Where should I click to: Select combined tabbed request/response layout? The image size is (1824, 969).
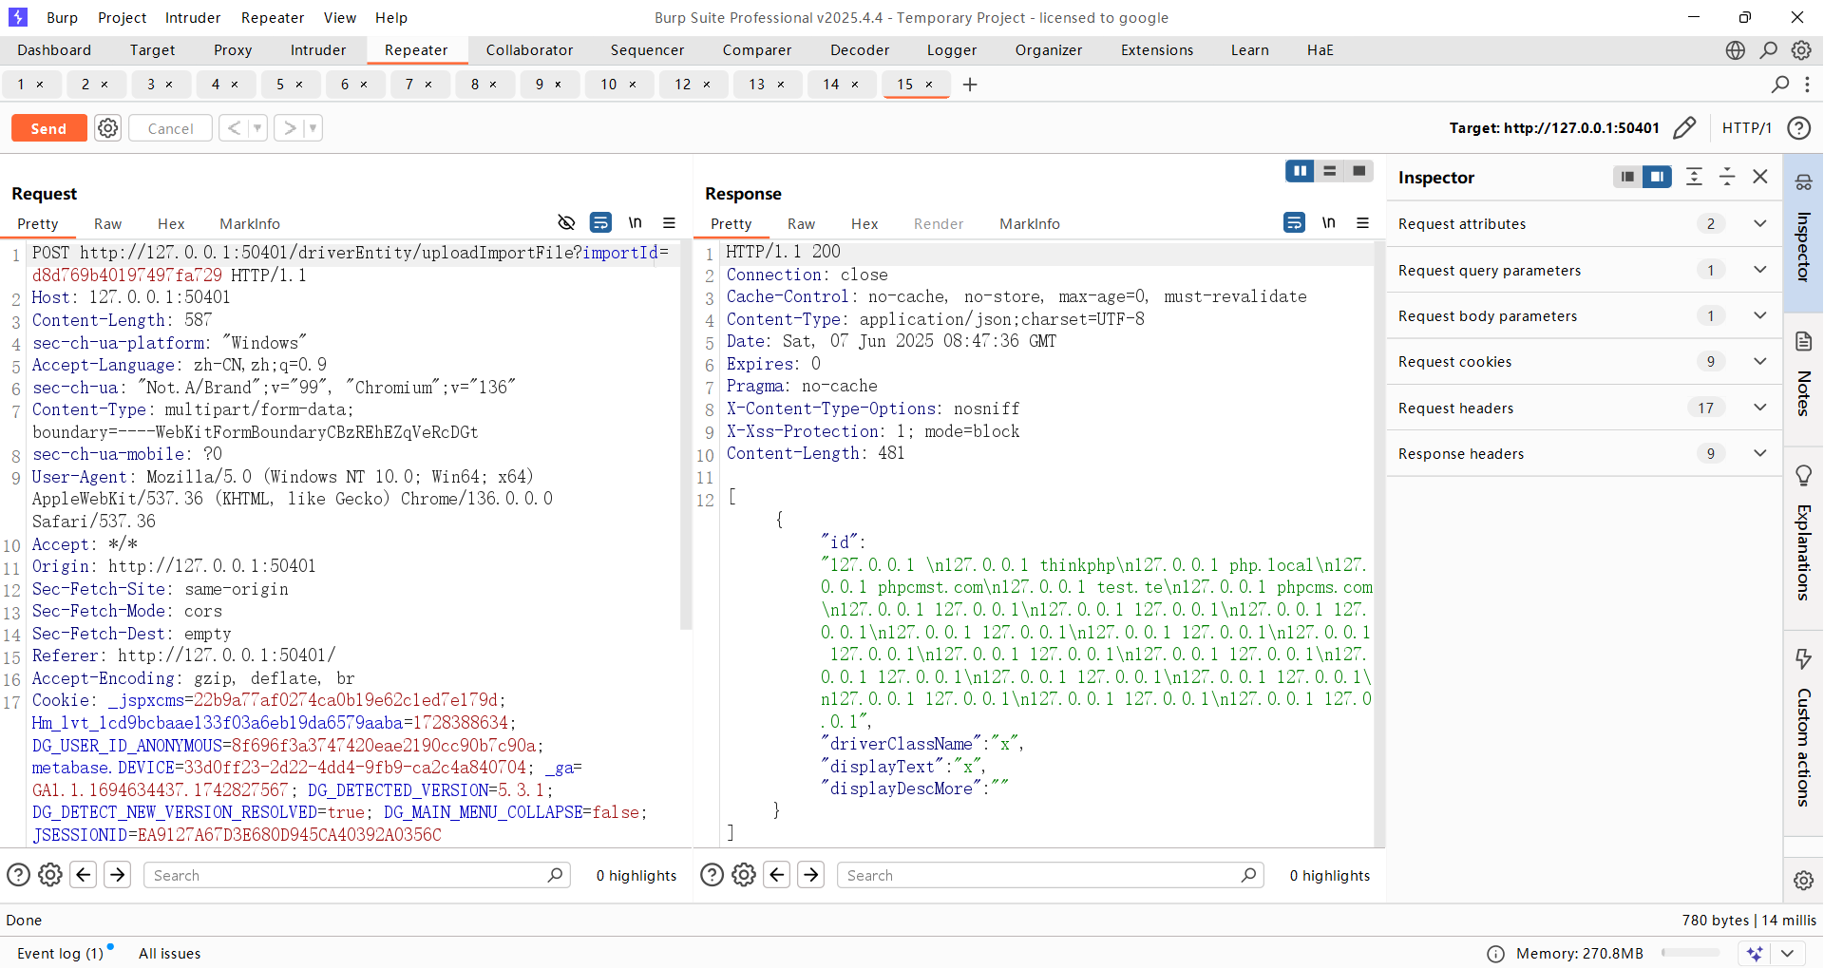click(x=1358, y=171)
